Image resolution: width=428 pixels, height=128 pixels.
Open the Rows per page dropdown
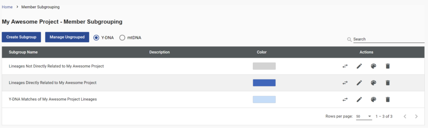click(364, 116)
